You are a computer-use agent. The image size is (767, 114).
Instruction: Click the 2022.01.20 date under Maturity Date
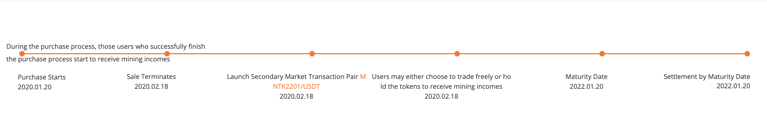[x=586, y=86]
